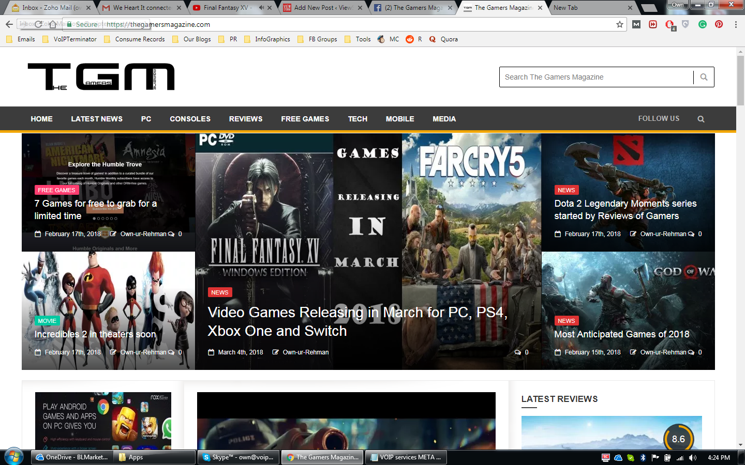This screenshot has width=745, height=465.
Task: Open 'Most Anticipated Games of 2018' article
Action: click(x=622, y=334)
